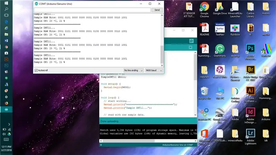This screenshot has width=276, height=155.
Task: Open Serial Monitor icon in Arduino IDE
Action: [x=191, y=41]
